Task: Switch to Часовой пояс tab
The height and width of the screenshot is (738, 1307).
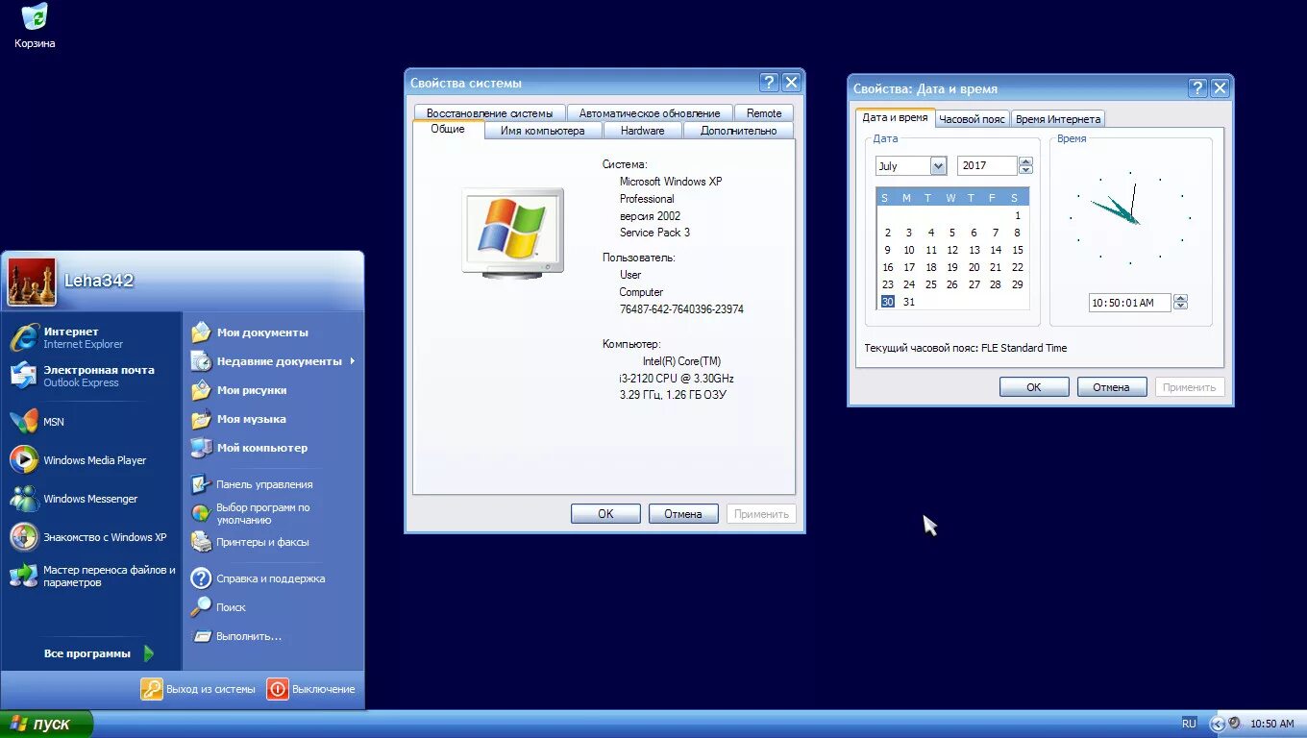Action: click(x=973, y=119)
